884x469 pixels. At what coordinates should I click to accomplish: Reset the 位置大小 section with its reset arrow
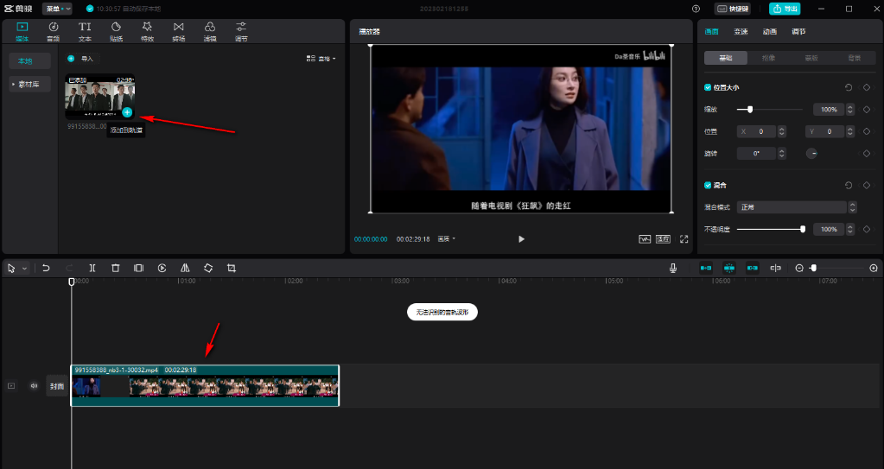[848, 87]
